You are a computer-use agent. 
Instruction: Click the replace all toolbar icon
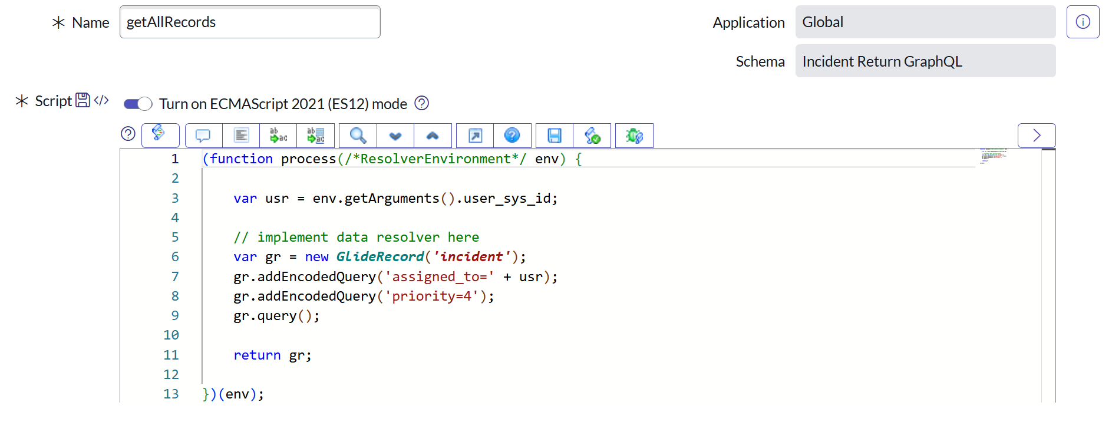click(x=316, y=136)
